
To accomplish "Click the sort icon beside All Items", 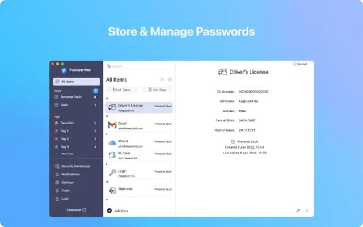I will tap(162, 80).
